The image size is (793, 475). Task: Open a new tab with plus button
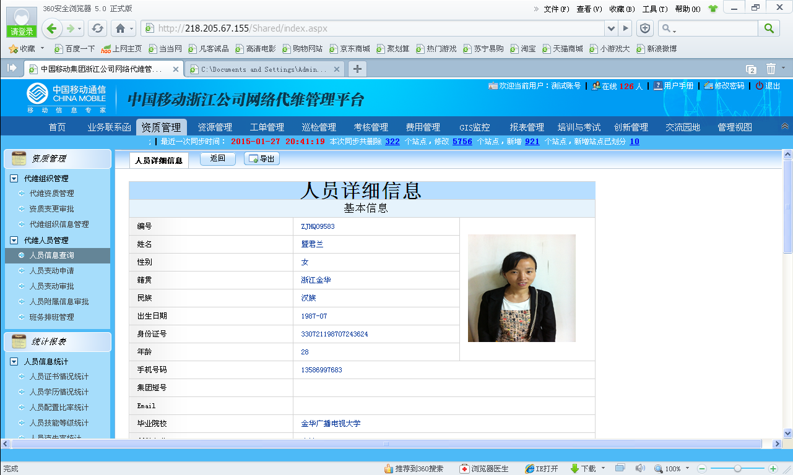pos(357,69)
